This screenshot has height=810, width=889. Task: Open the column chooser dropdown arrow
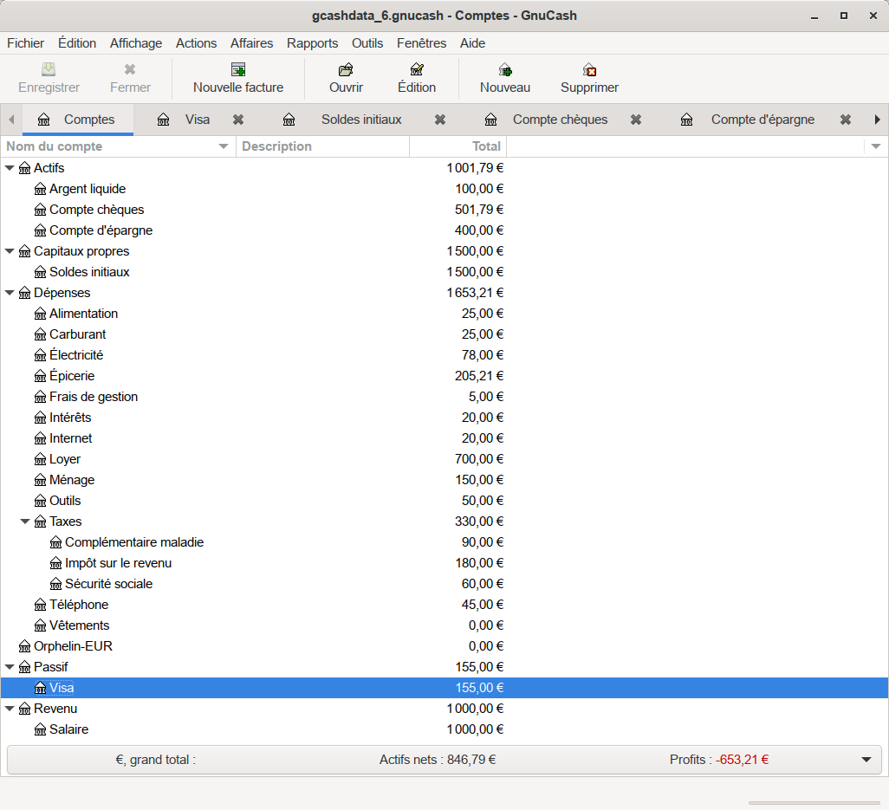[875, 146]
